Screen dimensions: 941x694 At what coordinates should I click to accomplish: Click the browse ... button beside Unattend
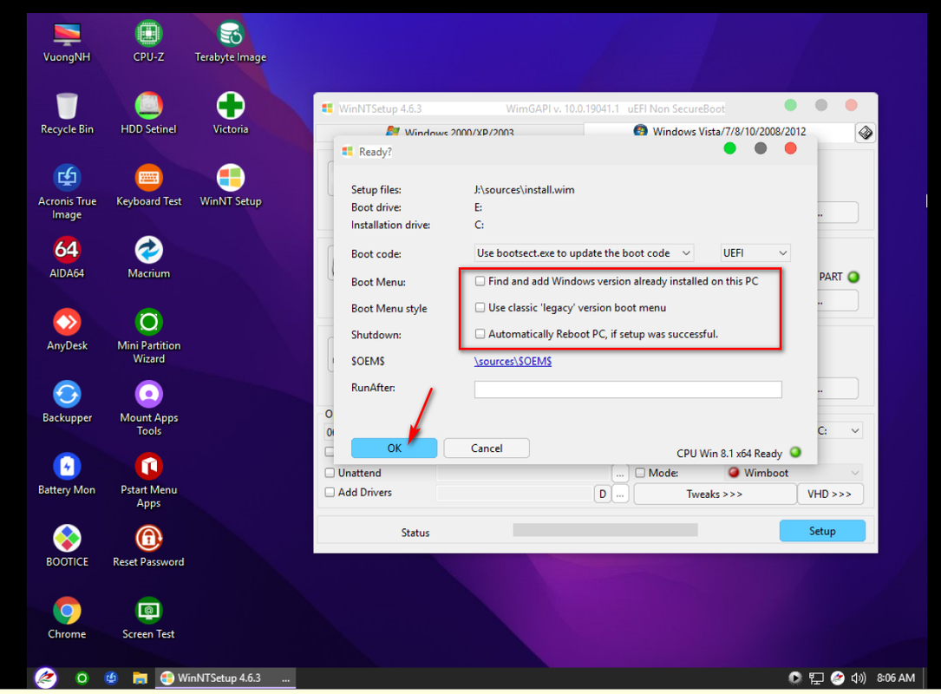coord(620,474)
